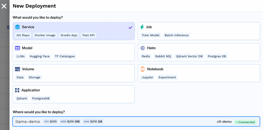Image resolution: width=263 pixels, height=130 pixels.
Task: Click the Model grid icon
Action: 18,48
